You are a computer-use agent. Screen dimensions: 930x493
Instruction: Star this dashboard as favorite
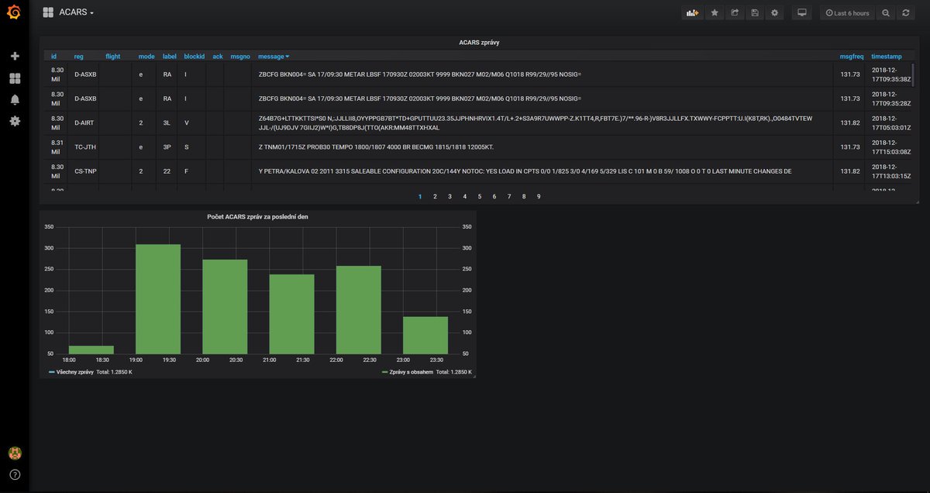click(715, 13)
